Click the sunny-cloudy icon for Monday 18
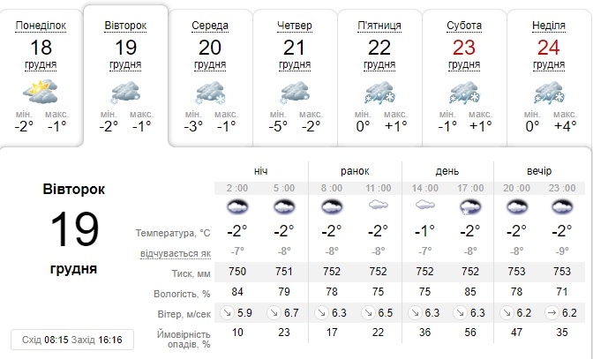Viewport: 593px width, 359px height. tap(41, 92)
